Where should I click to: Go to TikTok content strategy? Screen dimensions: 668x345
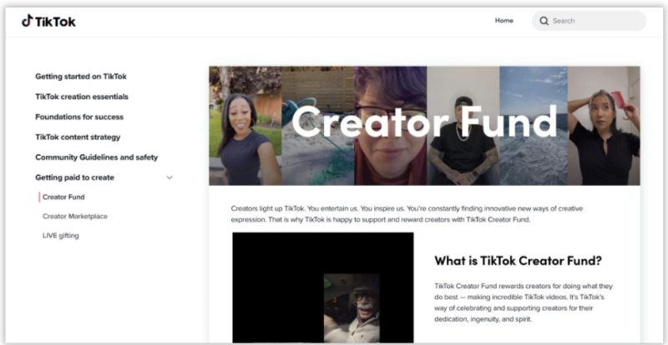coord(78,137)
